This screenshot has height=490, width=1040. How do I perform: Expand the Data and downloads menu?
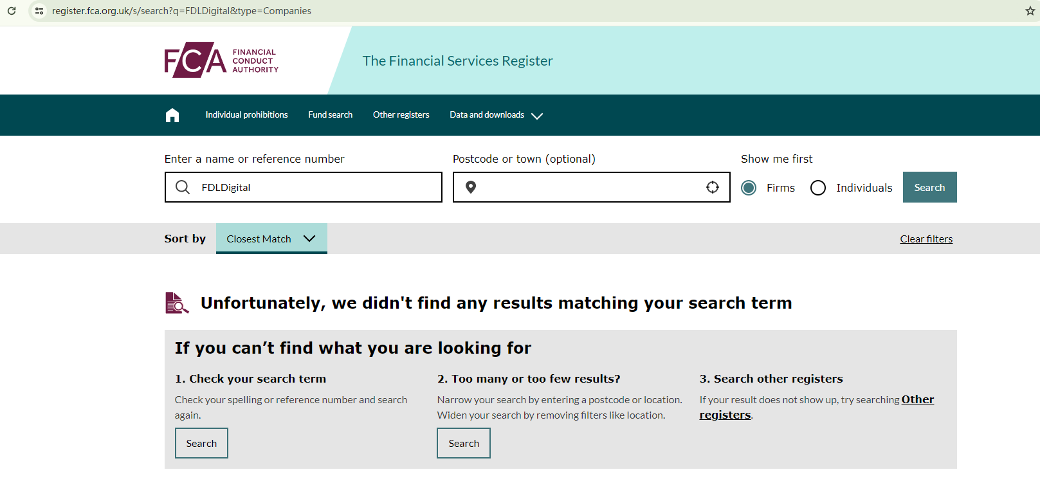[x=496, y=115]
